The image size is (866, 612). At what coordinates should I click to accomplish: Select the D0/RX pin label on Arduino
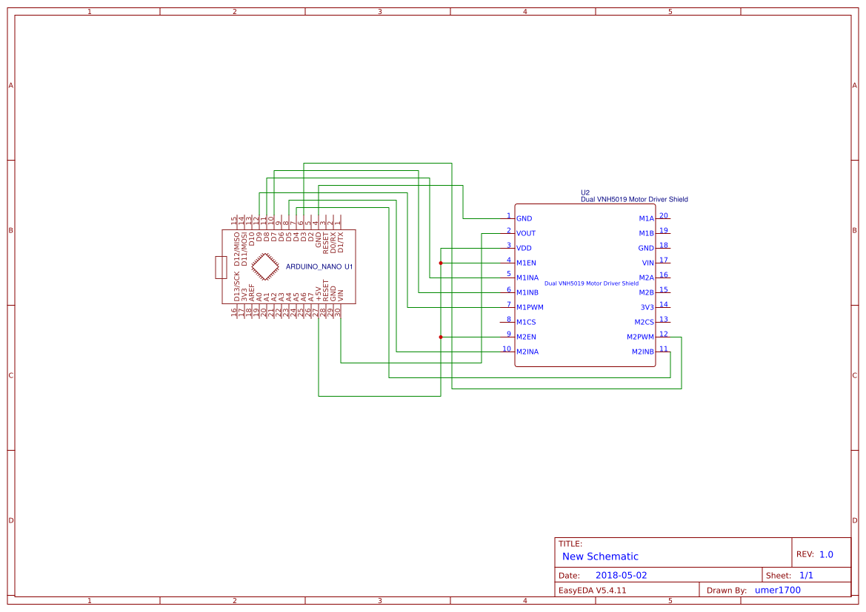[333, 243]
